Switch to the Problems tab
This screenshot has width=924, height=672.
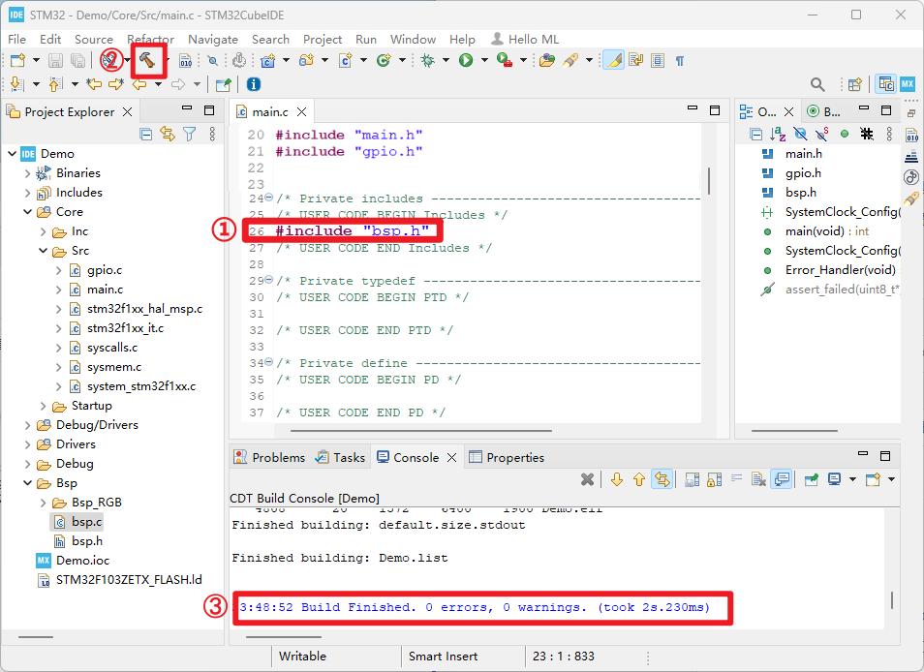269,458
